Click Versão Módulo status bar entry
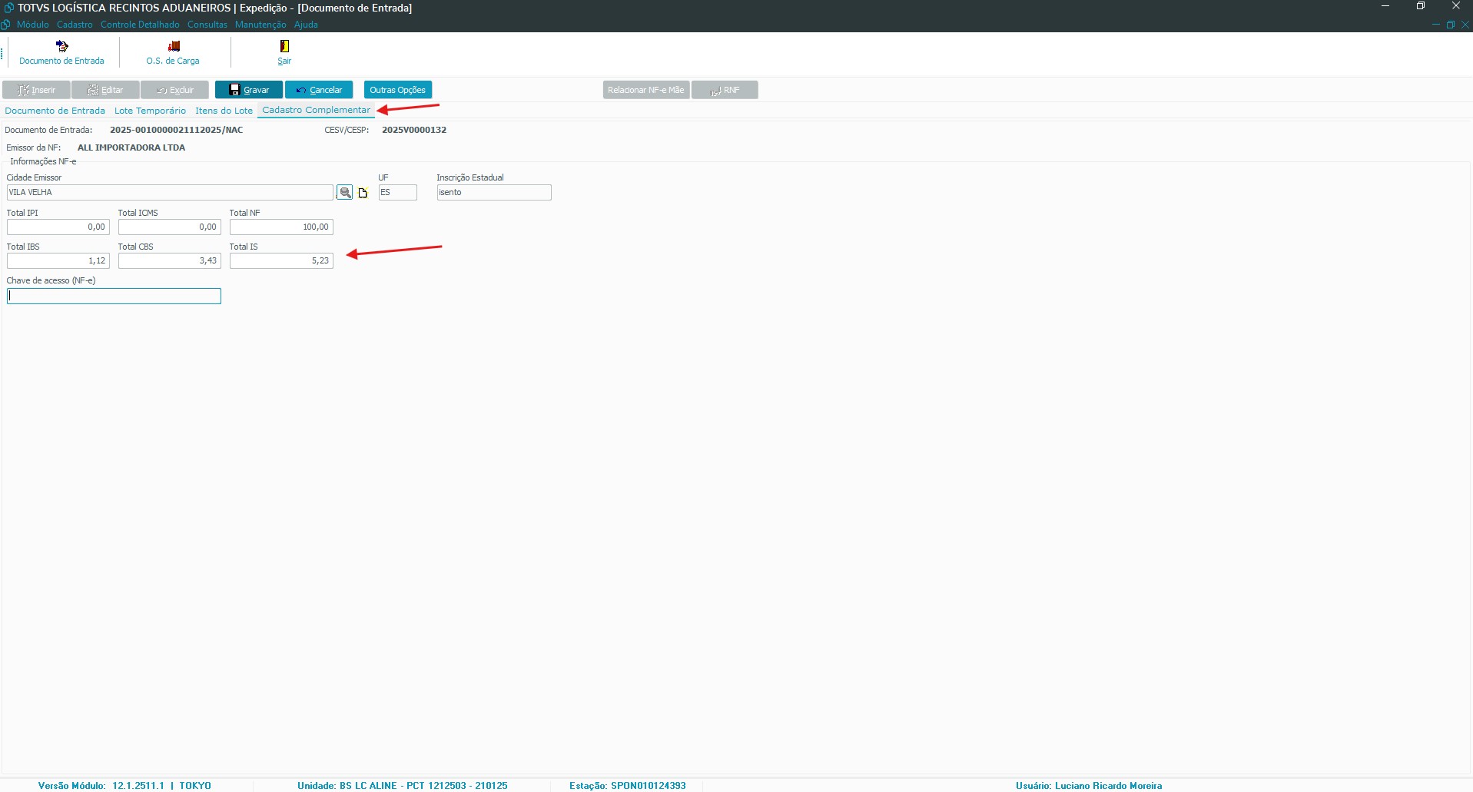This screenshot has width=1473, height=792. pos(124,785)
